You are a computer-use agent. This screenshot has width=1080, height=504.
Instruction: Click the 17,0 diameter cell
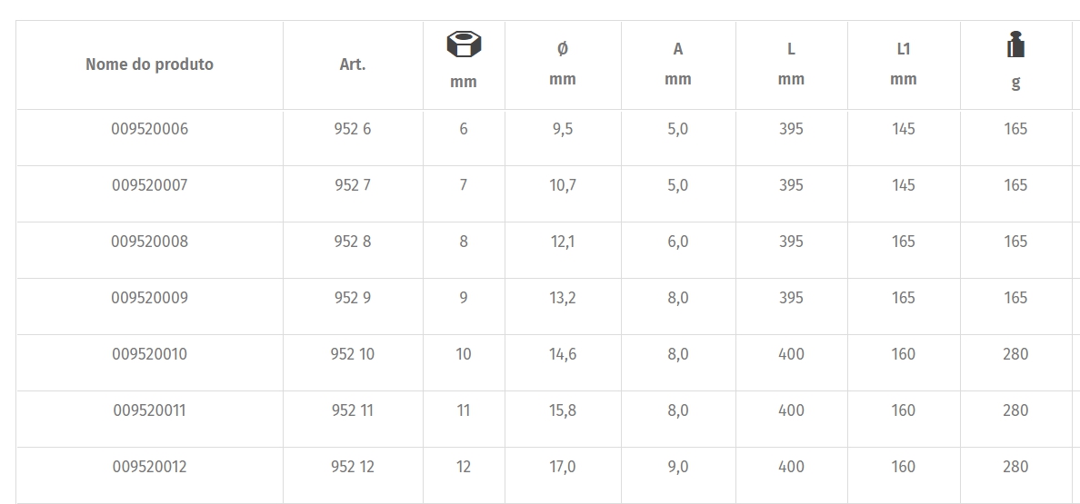click(563, 468)
